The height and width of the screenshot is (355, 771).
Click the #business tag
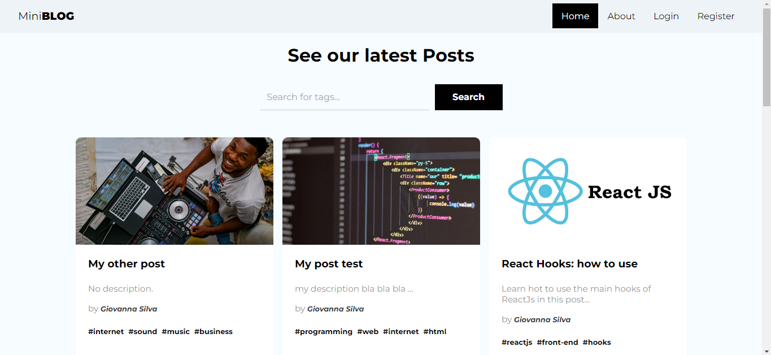point(214,332)
